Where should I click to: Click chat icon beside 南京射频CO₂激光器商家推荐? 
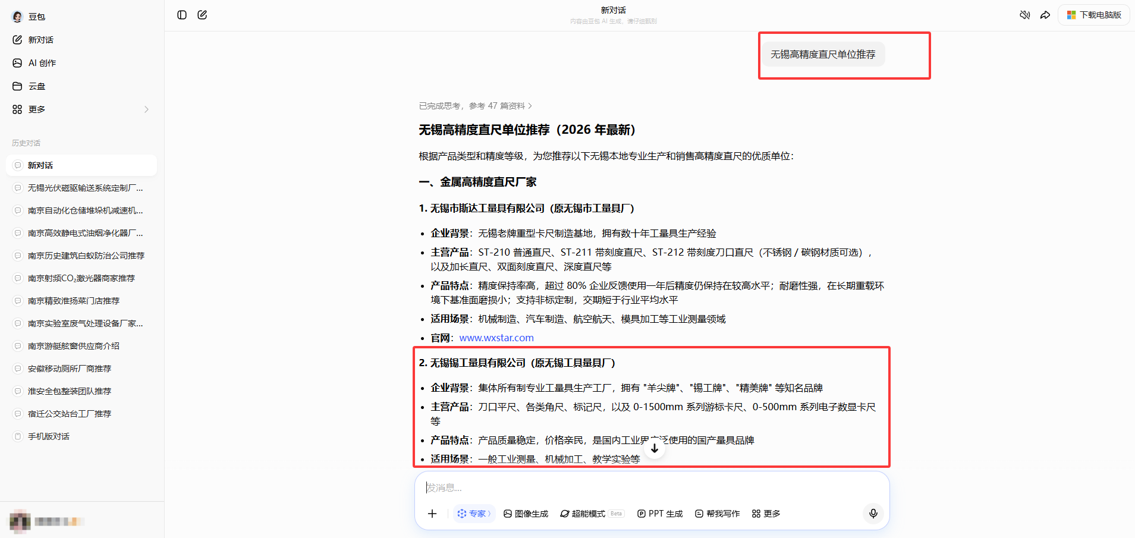pos(18,278)
